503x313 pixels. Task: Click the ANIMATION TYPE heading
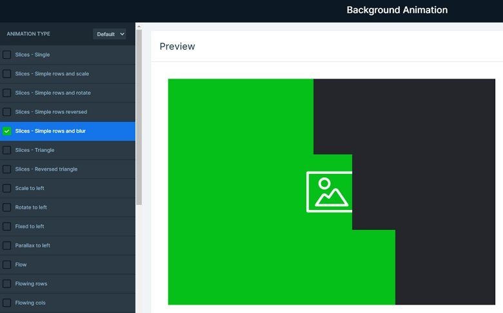28,33
